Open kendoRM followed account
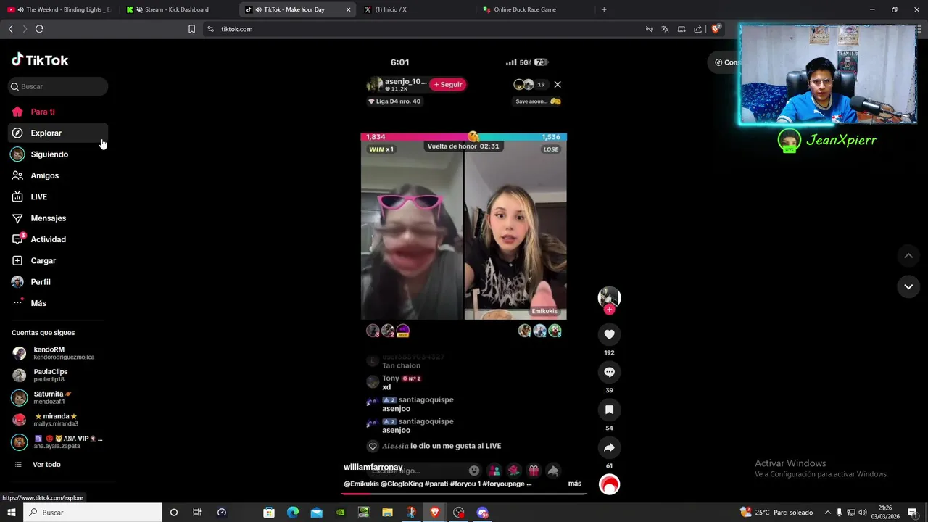 click(57, 353)
